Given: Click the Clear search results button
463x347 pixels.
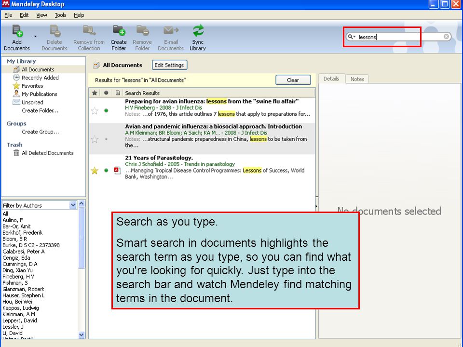Looking at the screenshot, I should pyautogui.click(x=293, y=80).
